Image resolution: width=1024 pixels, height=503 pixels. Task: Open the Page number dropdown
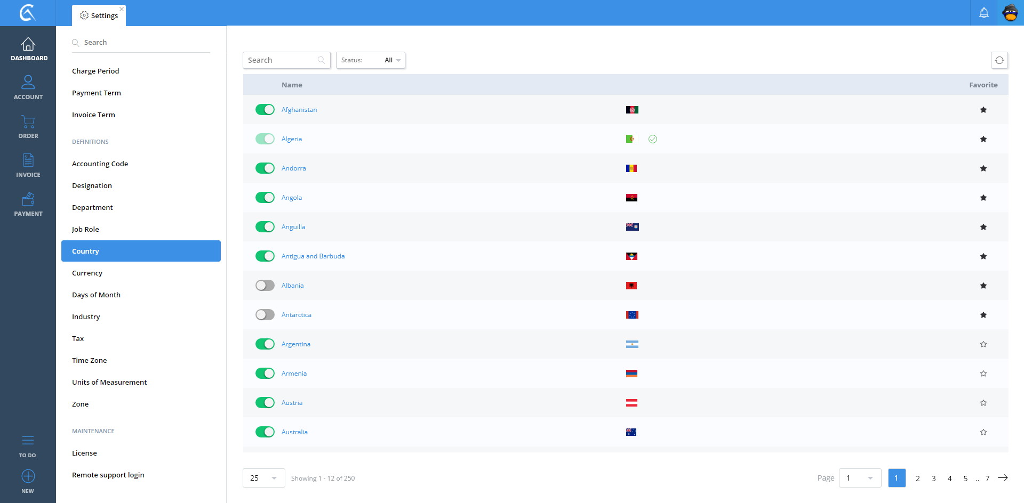[x=860, y=478]
